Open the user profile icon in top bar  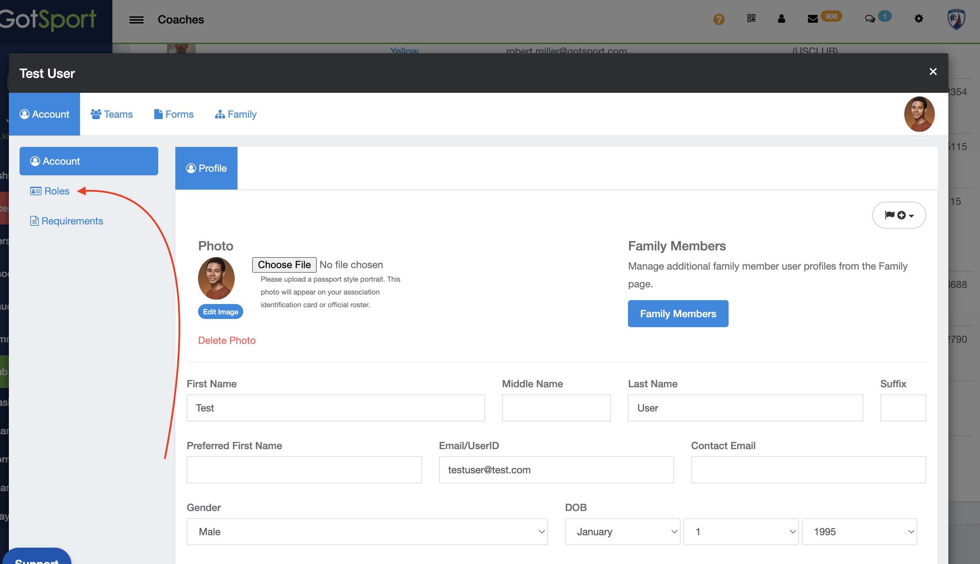pos(781,18)
